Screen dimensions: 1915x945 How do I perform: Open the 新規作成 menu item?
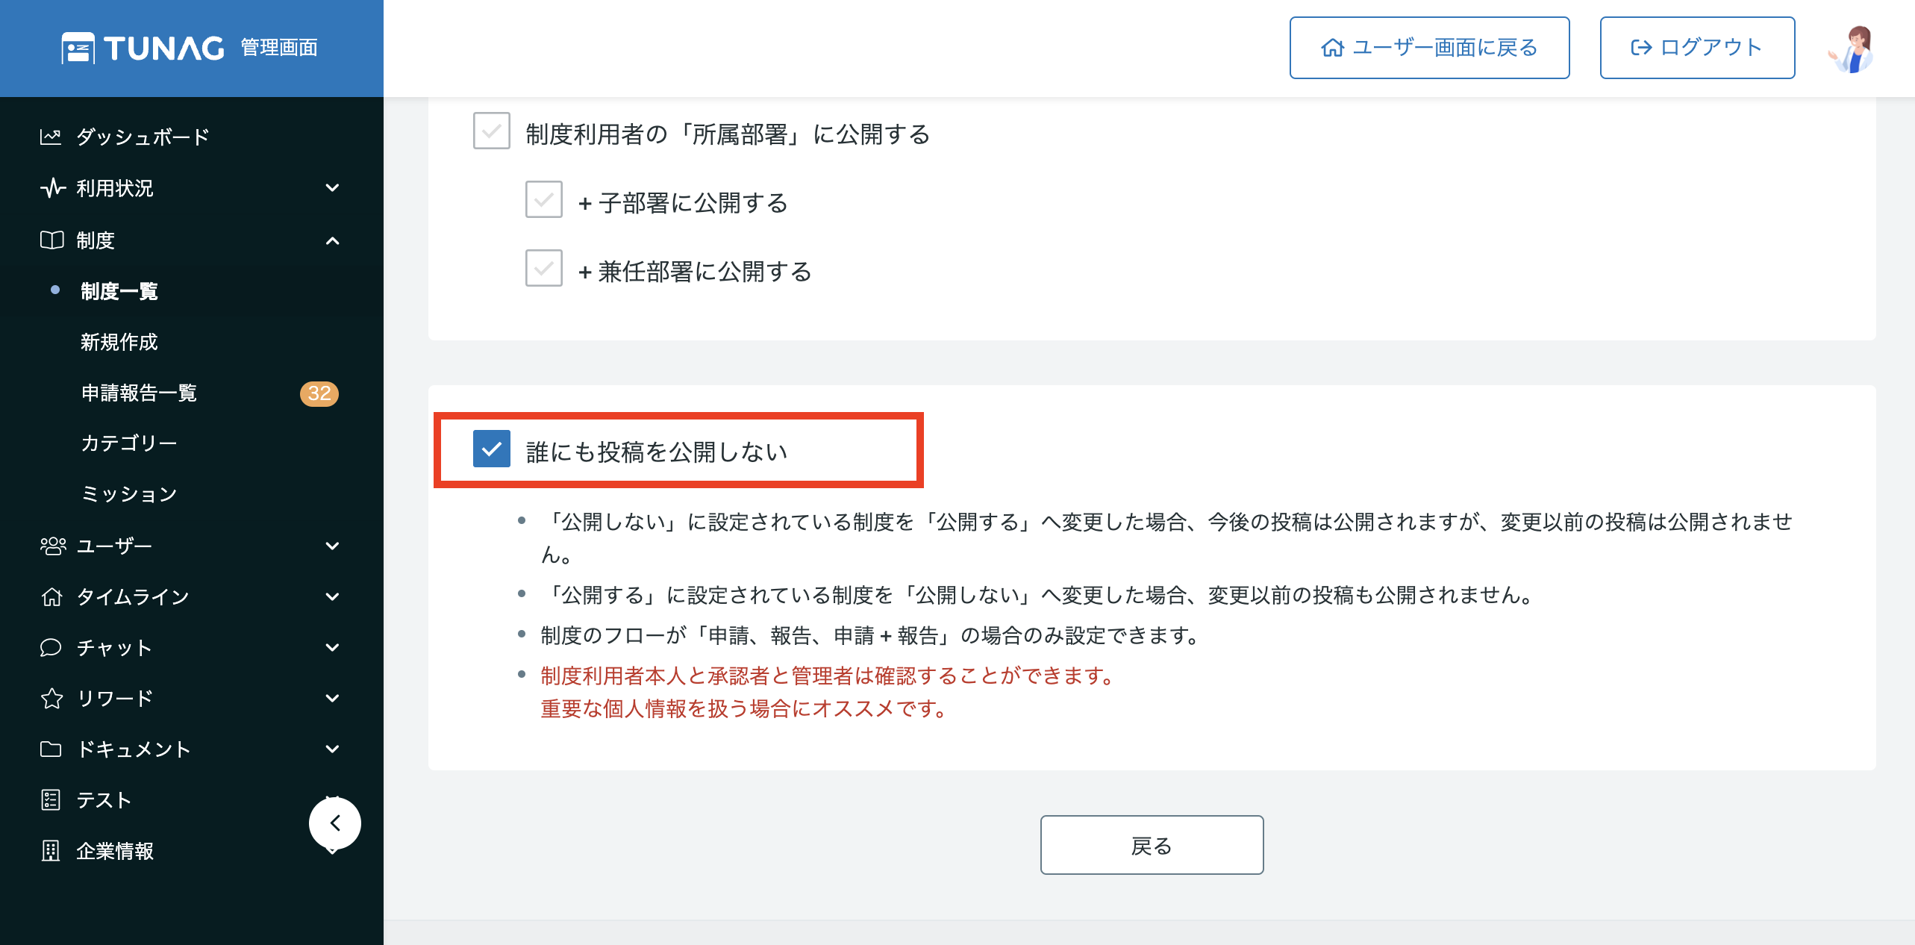coord(119,342)
